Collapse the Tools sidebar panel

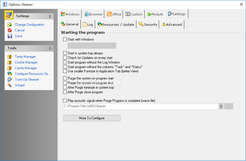50,48
